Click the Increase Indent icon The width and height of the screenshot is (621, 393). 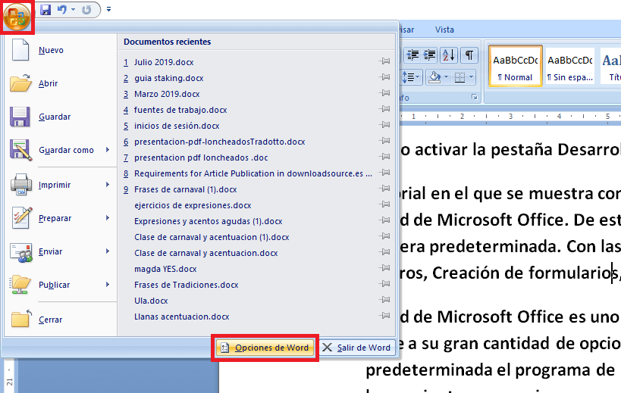(x=429, y=55)
